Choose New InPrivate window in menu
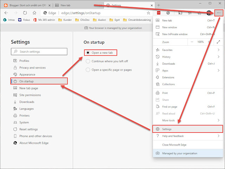 [x=188, y=34]
